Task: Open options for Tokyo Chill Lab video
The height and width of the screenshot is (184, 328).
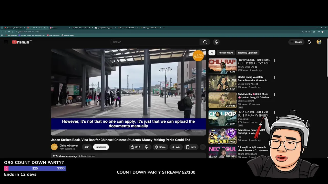Action: (x=274, y=61)
